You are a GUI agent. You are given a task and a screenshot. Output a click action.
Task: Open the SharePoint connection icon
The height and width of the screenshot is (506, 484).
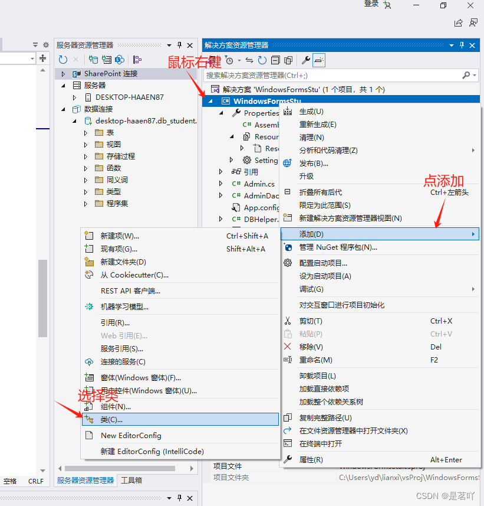coord(120,60)
